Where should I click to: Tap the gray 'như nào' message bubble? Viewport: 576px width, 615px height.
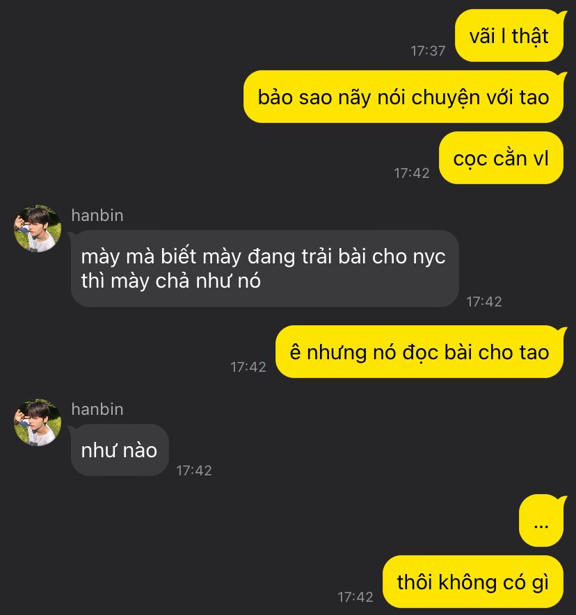tap(120, 450)
